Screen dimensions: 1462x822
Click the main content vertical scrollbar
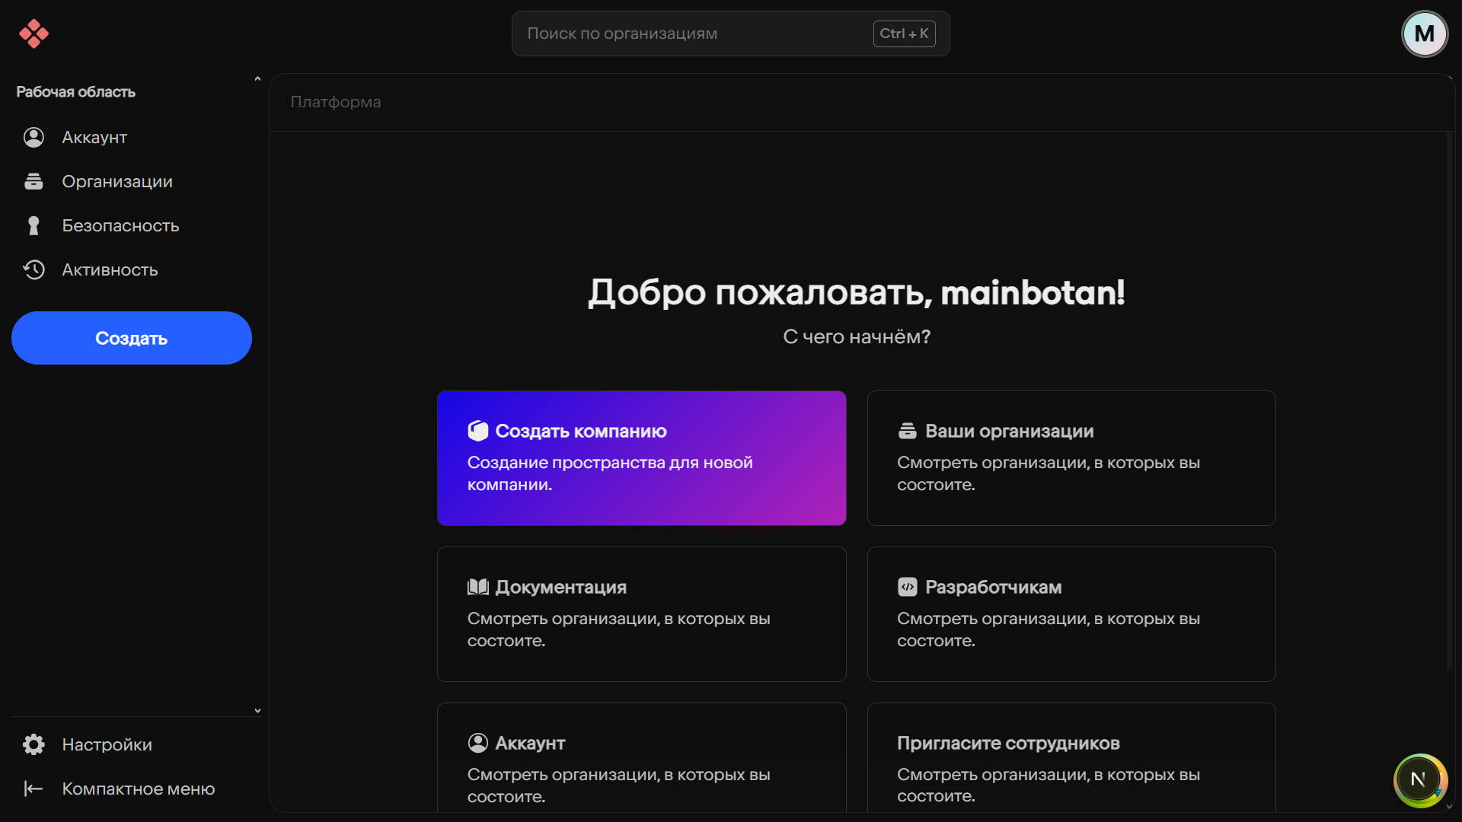(x=1449, y=400)
